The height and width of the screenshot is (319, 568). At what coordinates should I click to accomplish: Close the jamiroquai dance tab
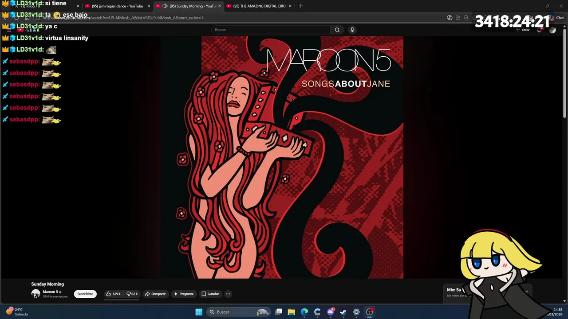[149, 6]
